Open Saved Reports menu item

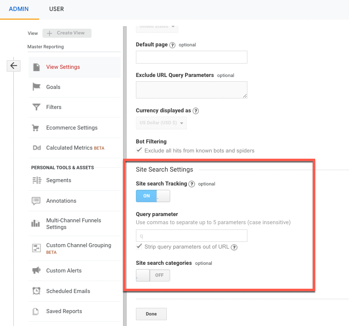(x=74, y=311)
